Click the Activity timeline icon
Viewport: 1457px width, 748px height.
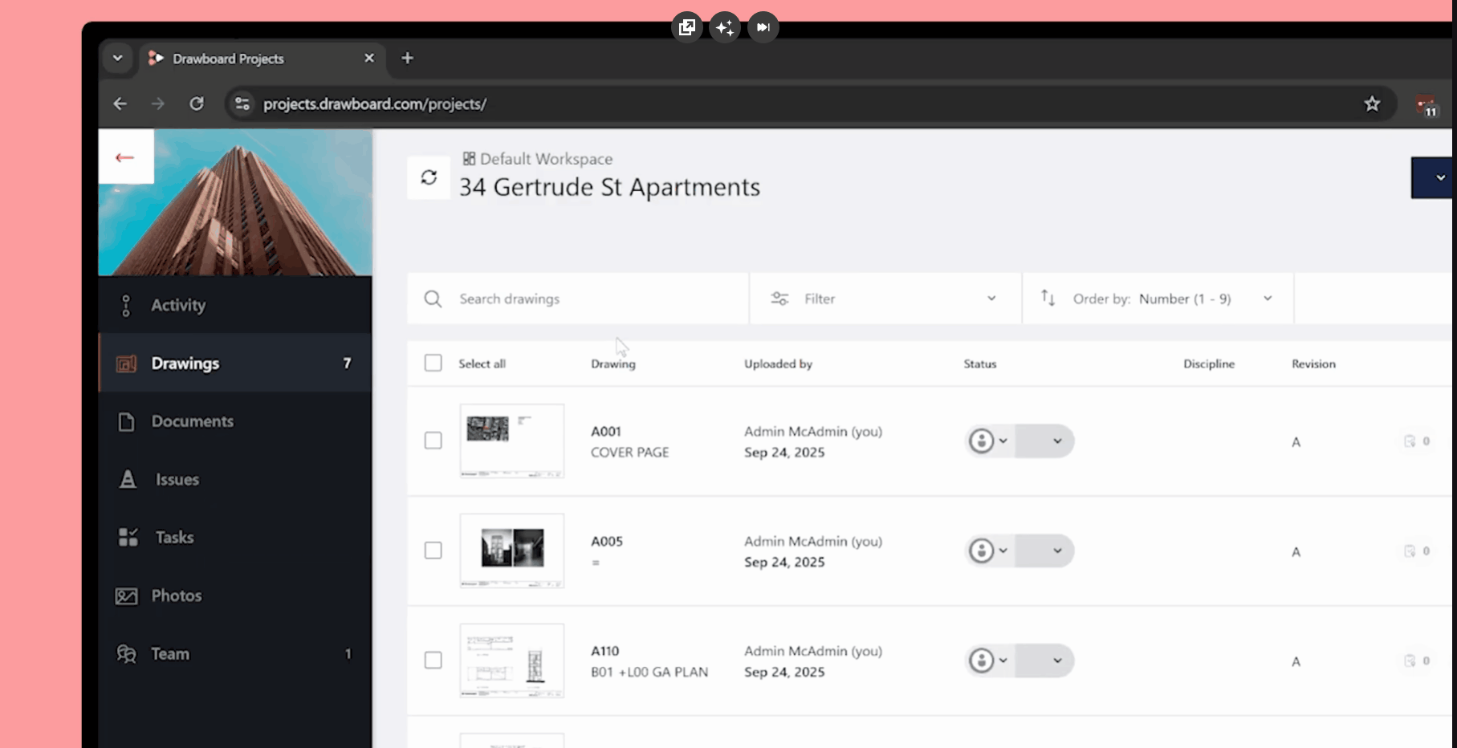tap(126, 305)
